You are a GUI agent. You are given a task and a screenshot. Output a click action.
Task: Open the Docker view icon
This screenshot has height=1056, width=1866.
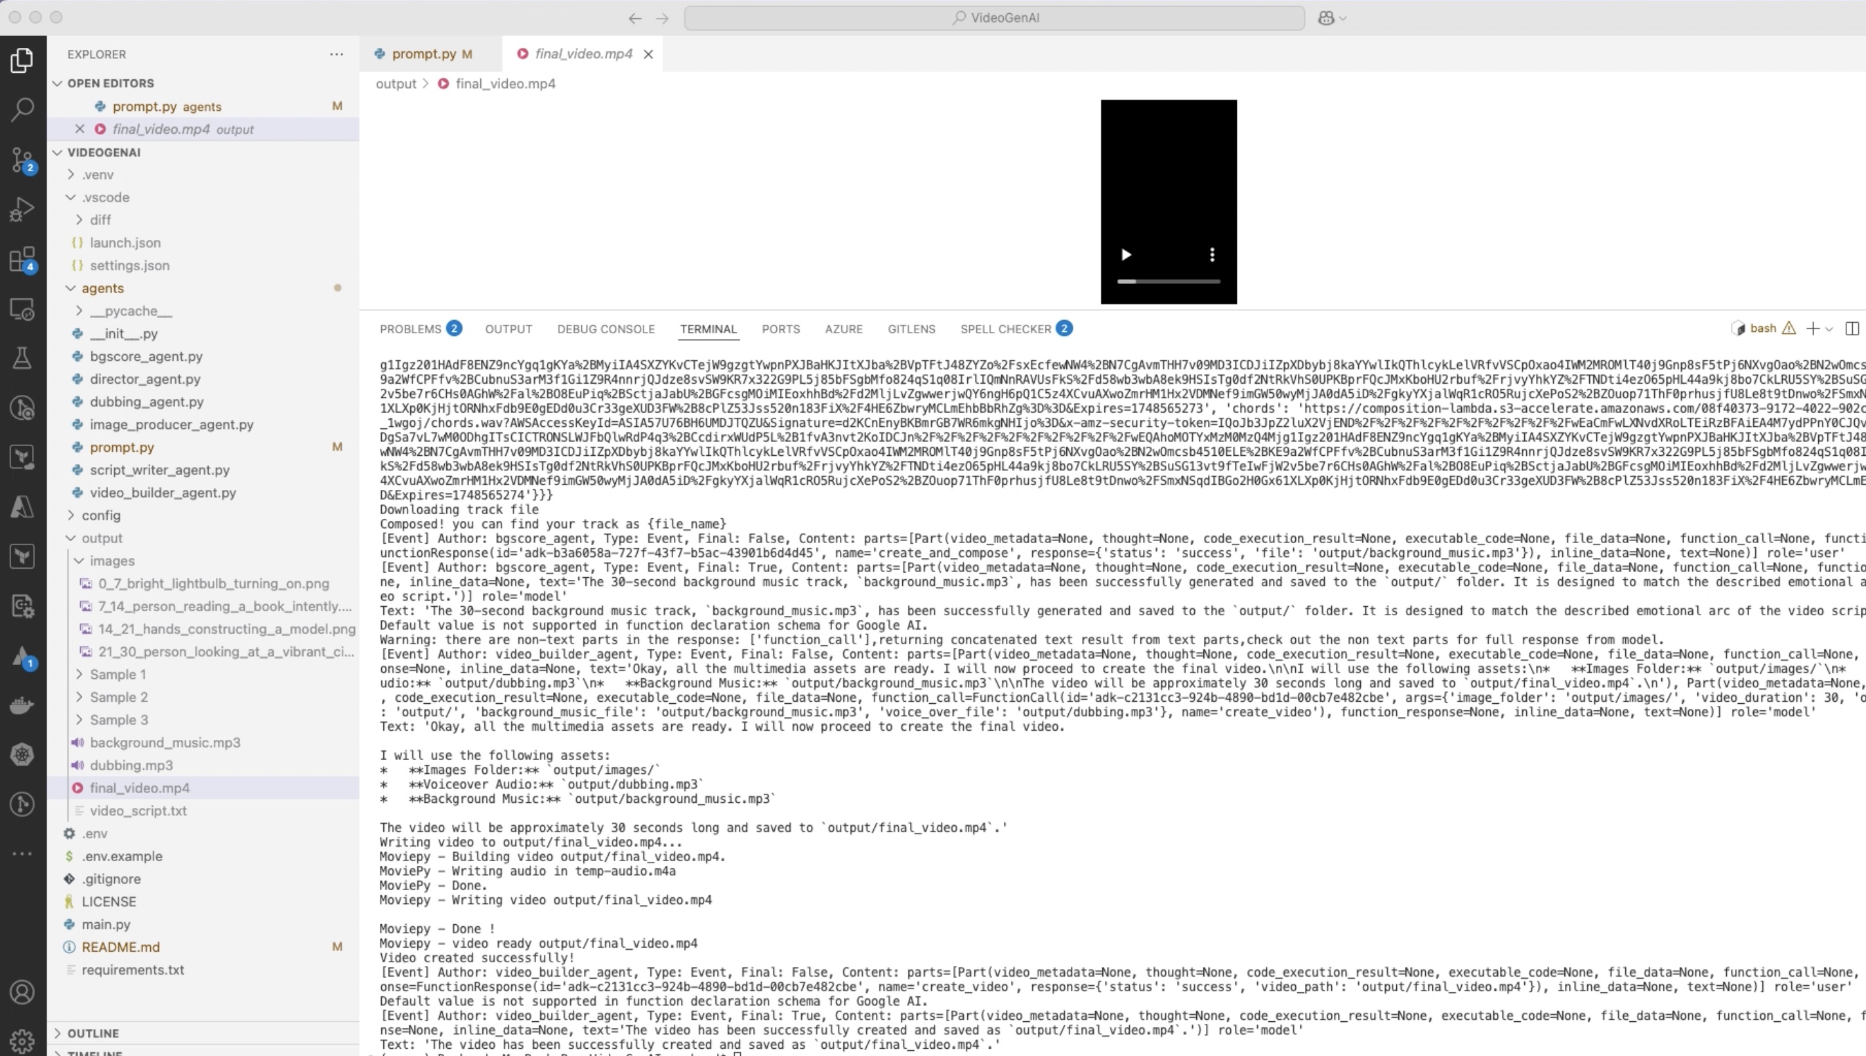tap(22, 705)
